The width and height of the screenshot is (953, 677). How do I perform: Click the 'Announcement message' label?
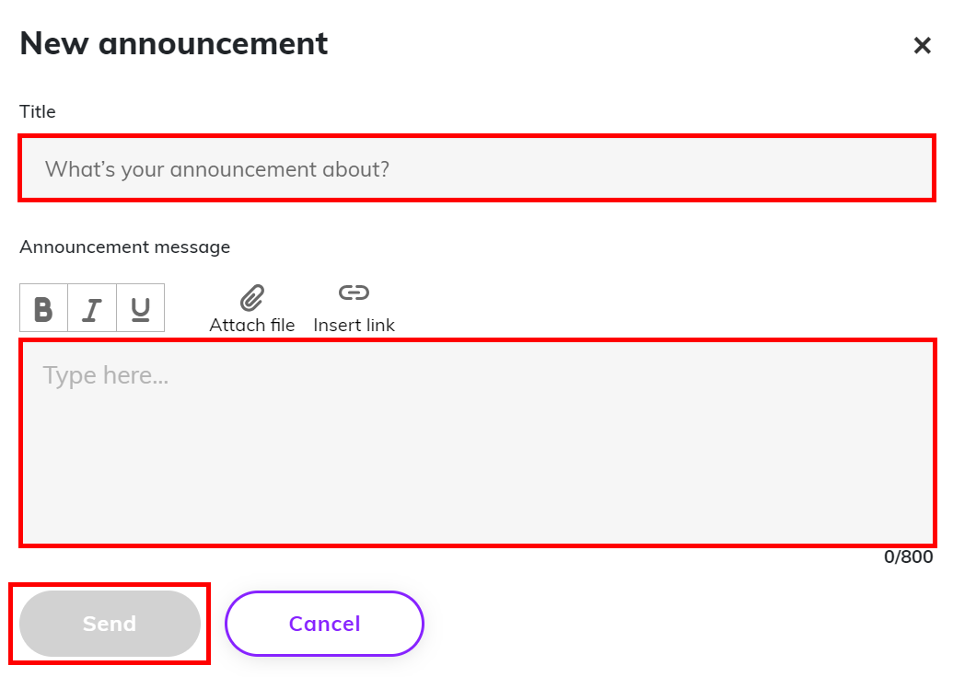click(124, 247)
